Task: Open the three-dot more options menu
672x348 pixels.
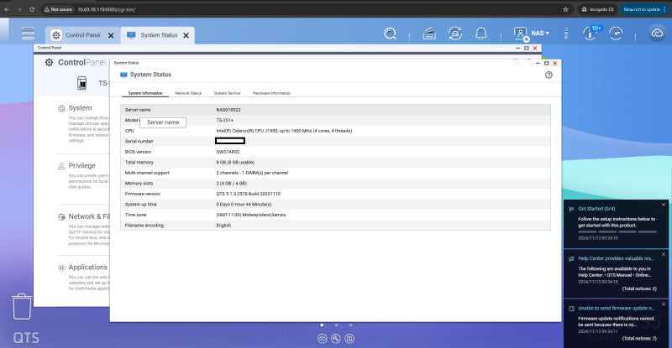Action: pos(566,34)
